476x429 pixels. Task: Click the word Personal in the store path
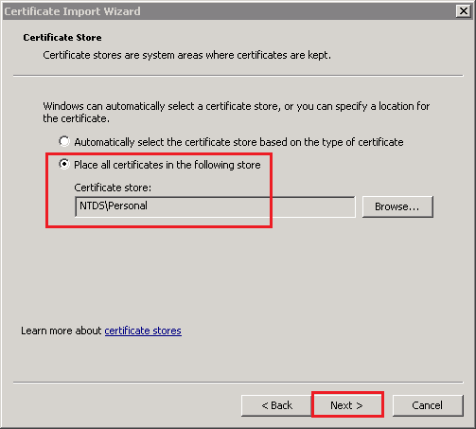click(128, 206)
